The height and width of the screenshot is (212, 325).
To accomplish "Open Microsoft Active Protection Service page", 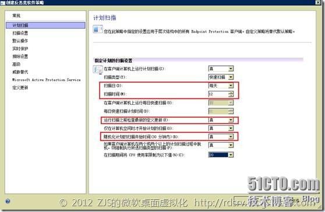I will (47, 80).
